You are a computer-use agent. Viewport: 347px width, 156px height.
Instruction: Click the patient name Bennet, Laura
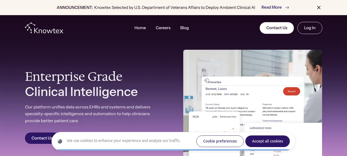click(x=216, y=89)
